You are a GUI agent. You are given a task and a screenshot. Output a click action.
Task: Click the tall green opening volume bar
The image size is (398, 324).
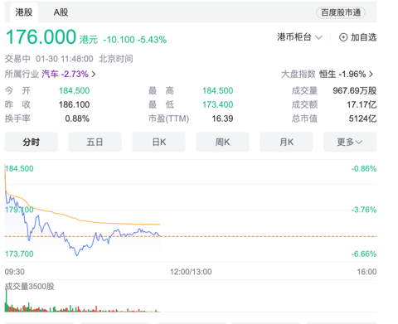click(6, 301)
